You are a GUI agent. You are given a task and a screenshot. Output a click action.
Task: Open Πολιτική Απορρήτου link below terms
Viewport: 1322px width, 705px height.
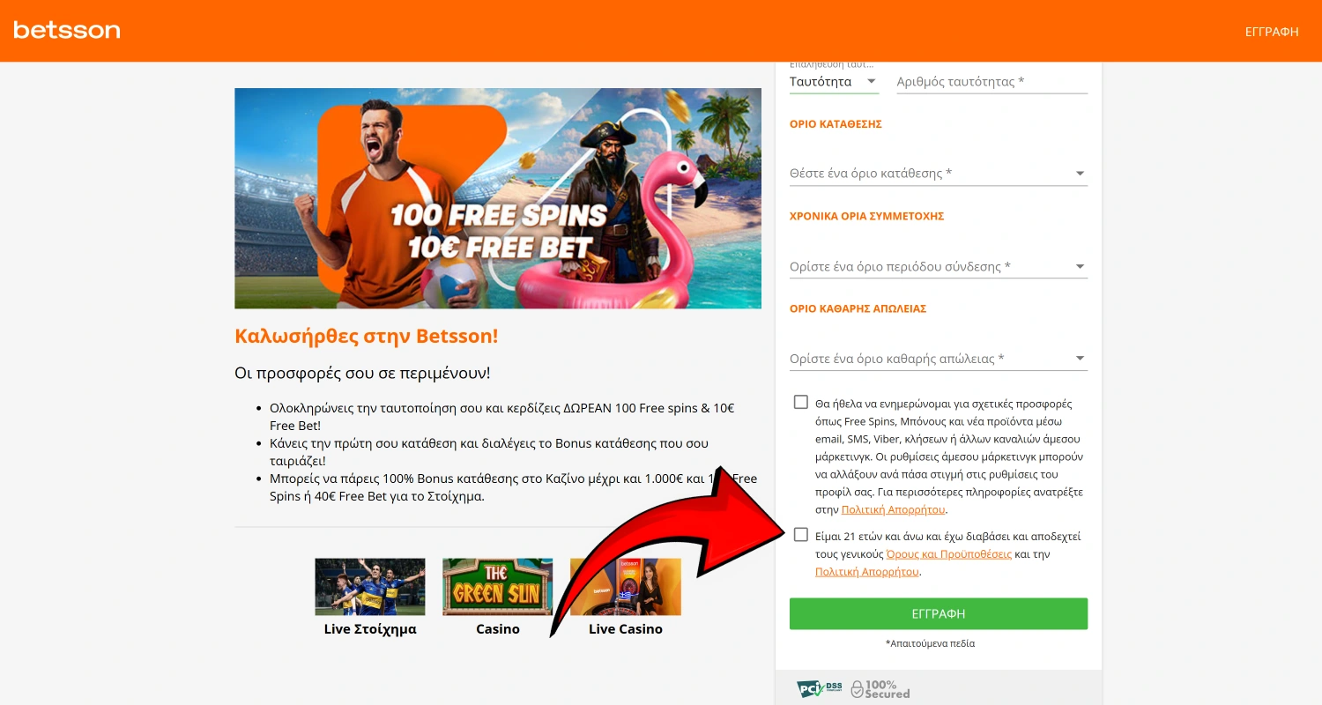[867, 572]
